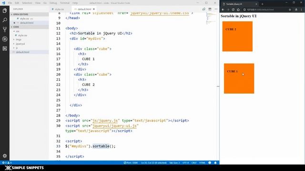Change the HTML language mode
Image resolution: width=305 pixels, height=171 pixels.
click(202, 162)
